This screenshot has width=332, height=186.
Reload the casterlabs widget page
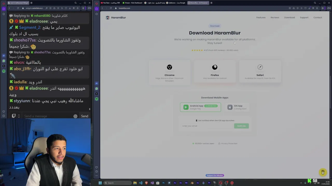pos(18,8)
